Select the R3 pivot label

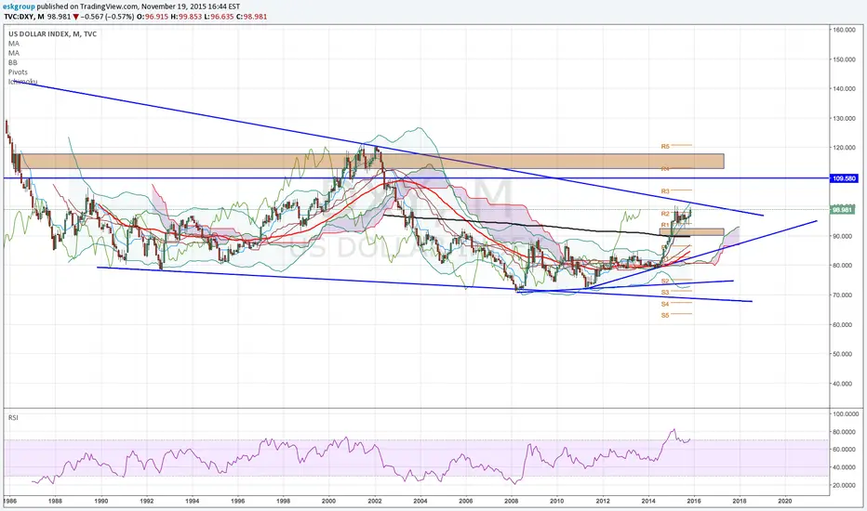665,191
